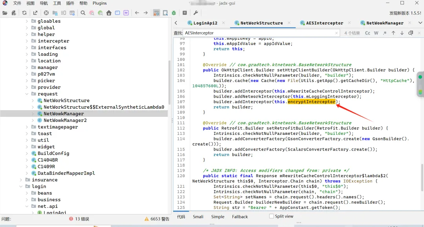Open the Quark engine toolbar icon
This screenshot has width=424, height=227.
pos(165,13)
